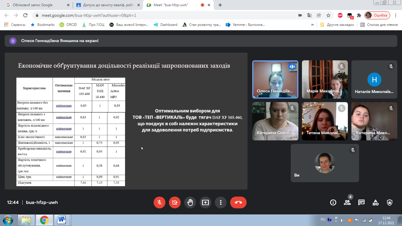Screen dimensions: 402x226
Task: Open more options three-dot menu
Action: pyautogui.click(x=221, y=202)
